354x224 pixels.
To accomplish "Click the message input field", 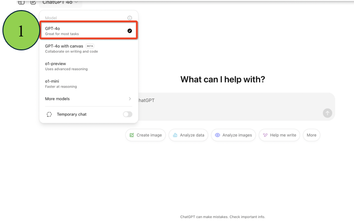I will pyautogui.click(x=236, y=106).
